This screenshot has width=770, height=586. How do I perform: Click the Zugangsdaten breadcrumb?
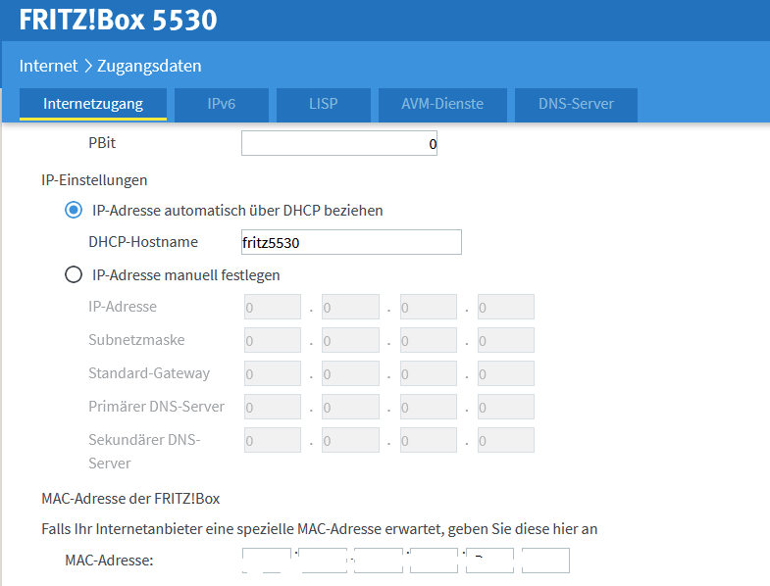coord(149,66)
